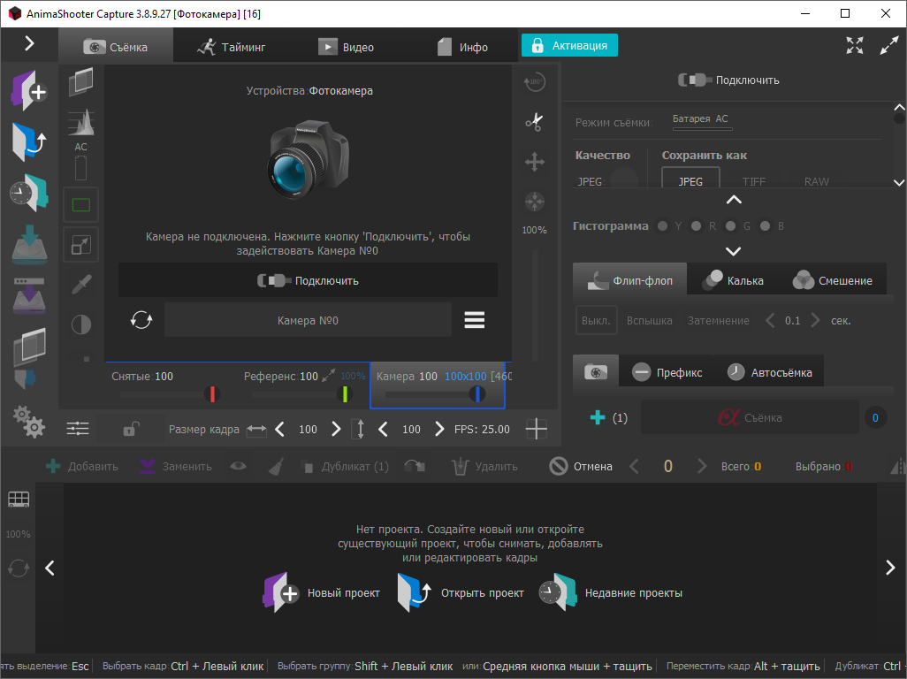Viewport: 907px width, 679px height.
Task: Open the Автосъёмка tab
Action: click(x=769, y=372)
